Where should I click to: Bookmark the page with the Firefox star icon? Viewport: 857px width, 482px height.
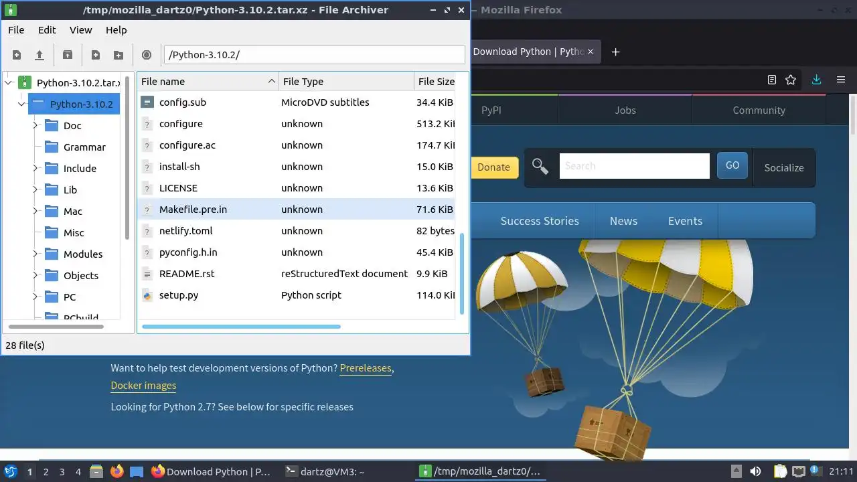791,80
